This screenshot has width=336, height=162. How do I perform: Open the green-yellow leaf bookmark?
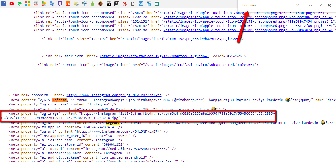pos(44,4)
